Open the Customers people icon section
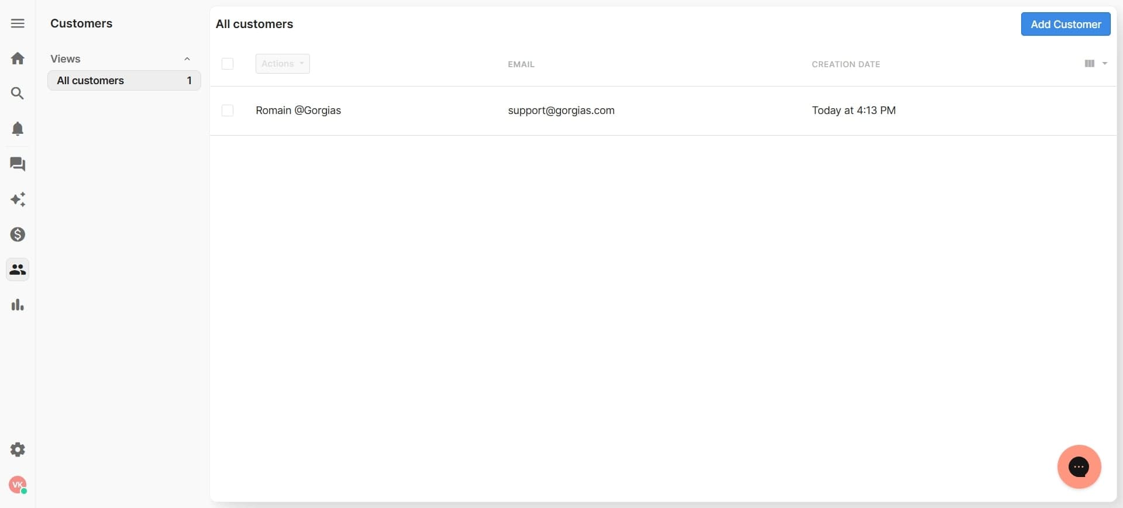 click(18, 269)
